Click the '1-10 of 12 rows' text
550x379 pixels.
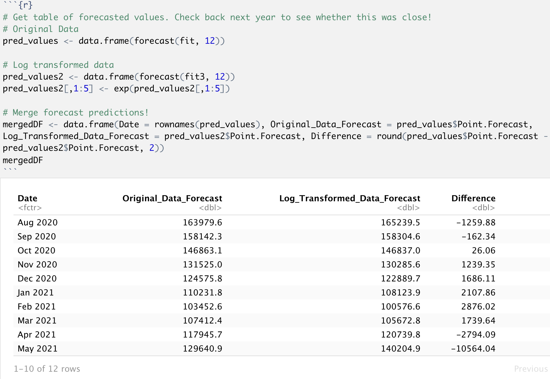pyautogui.click(x=47, y=369)
